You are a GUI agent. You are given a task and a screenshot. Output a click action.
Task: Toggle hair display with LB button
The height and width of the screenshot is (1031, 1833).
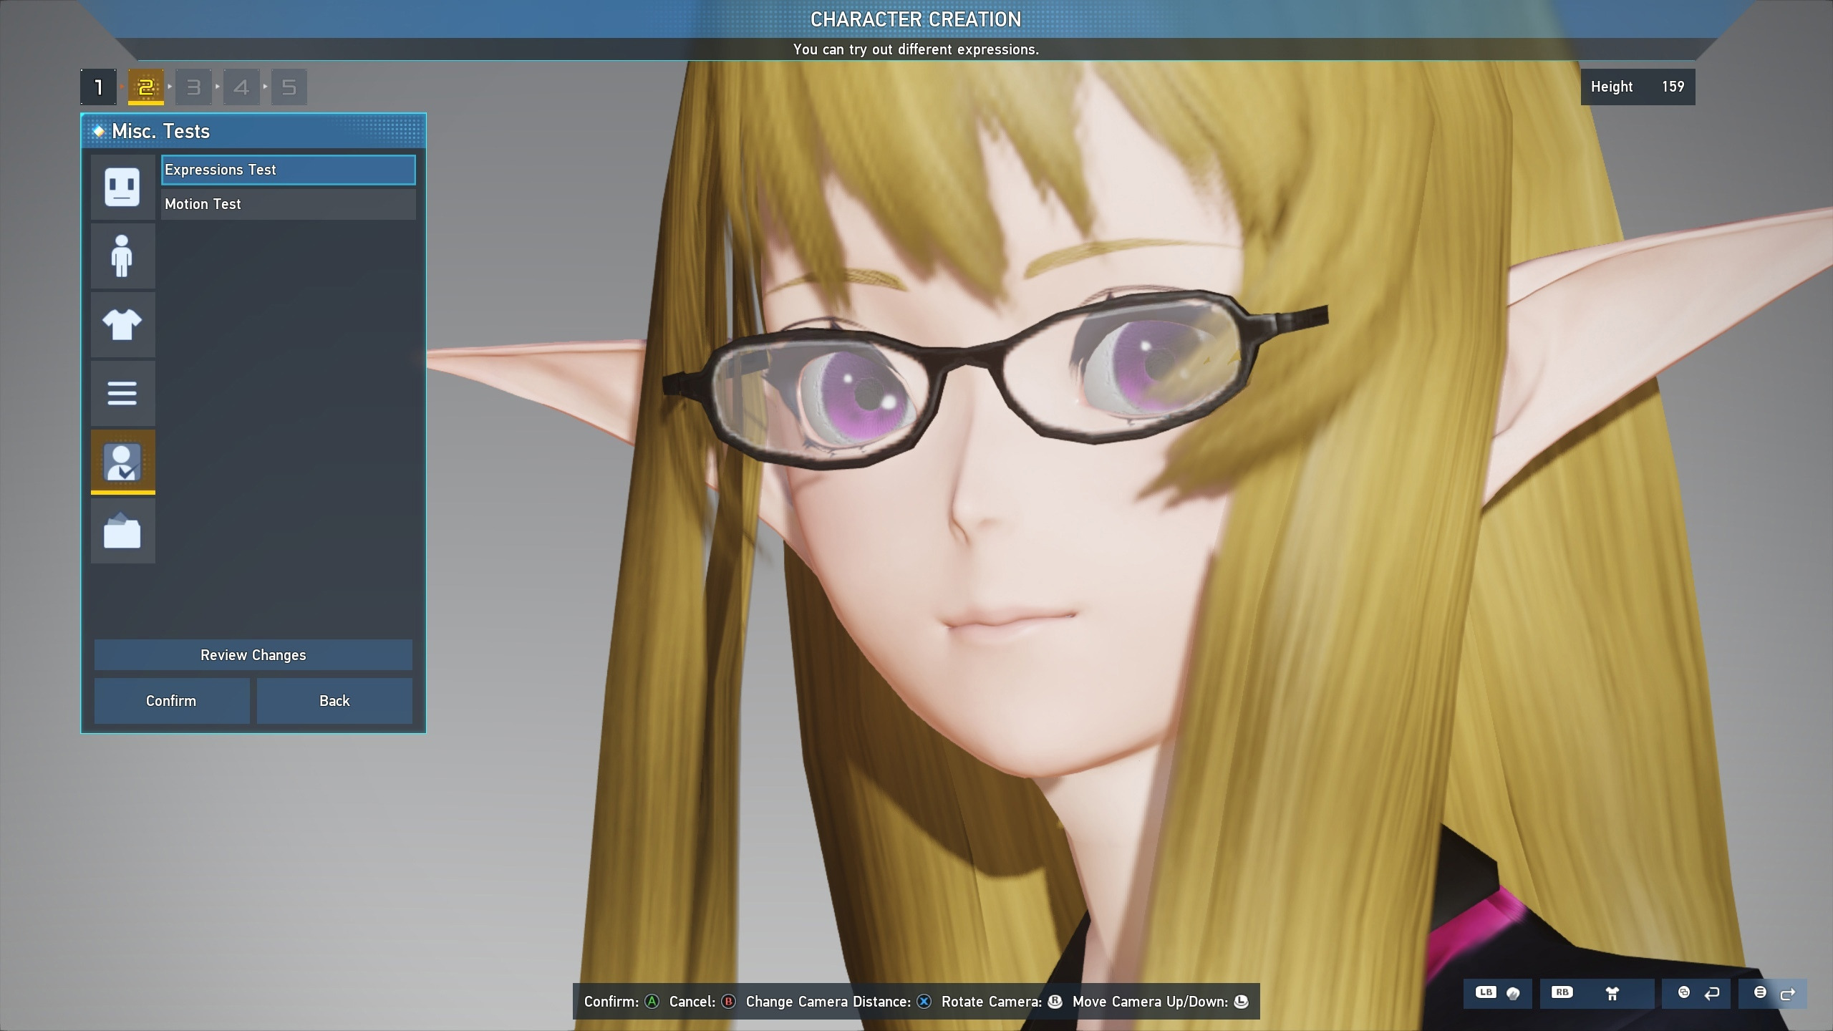click(1499, 993)
